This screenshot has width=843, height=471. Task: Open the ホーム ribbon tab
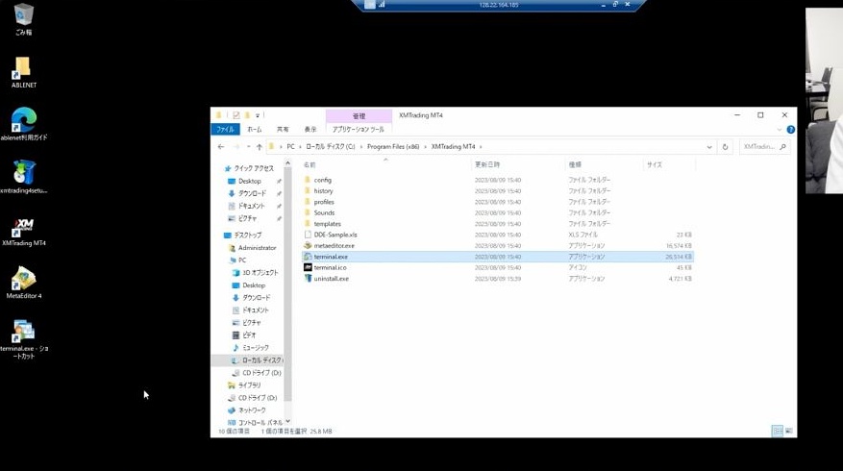255,130
